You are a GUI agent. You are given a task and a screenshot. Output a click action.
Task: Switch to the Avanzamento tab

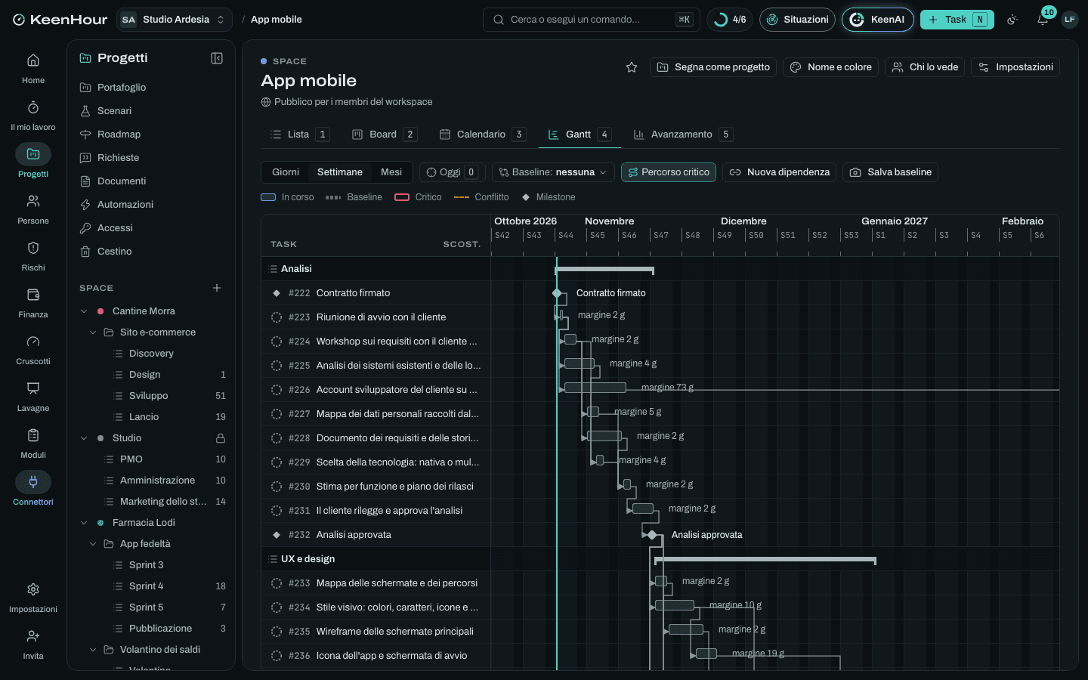click(x=682, y=134)
